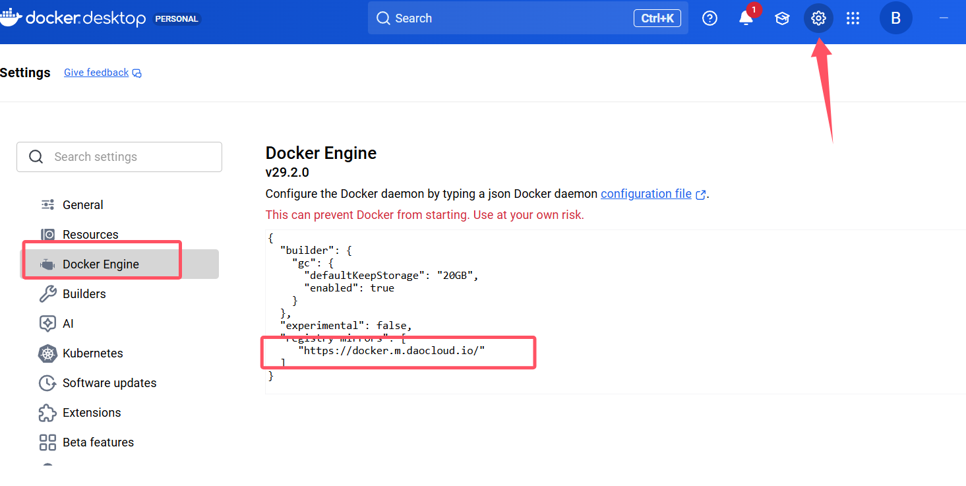This screenshot has width=966, height=486.
Task: Click the Resources icon in the sidebar
Action: point(47,235)
